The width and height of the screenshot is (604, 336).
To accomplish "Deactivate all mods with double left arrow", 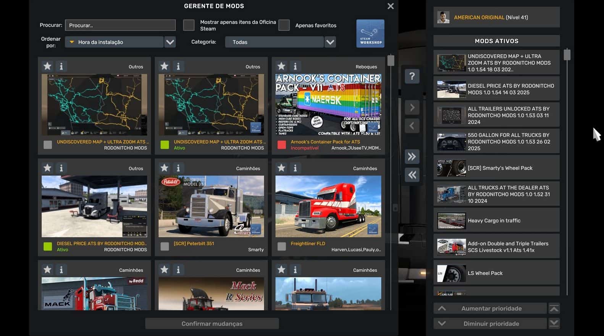I will (x=412, y=175).
